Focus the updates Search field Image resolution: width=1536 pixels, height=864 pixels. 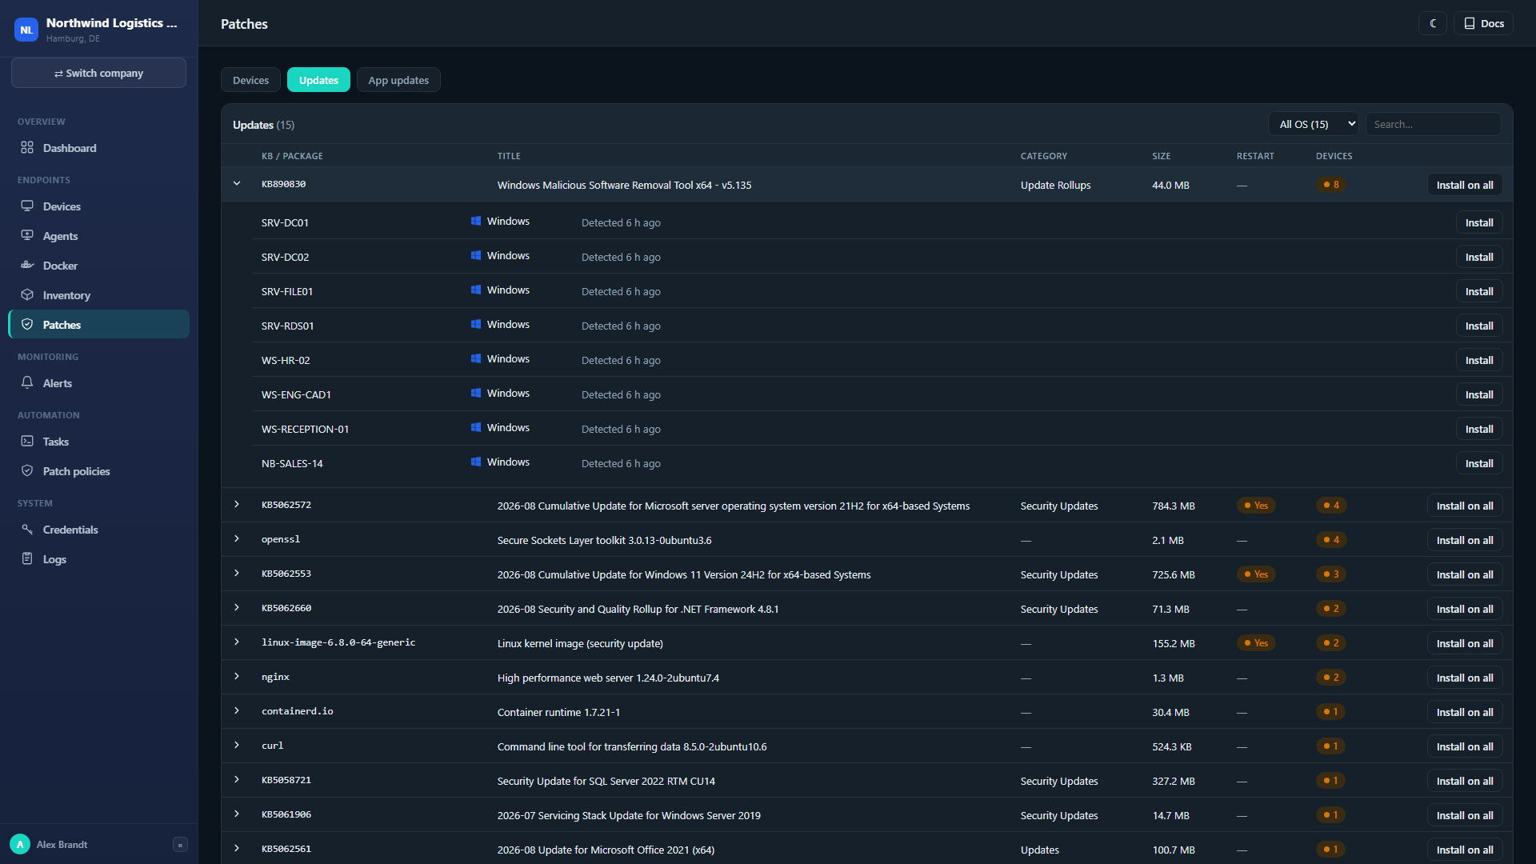pyautogui.click(x=1433, y=124)
